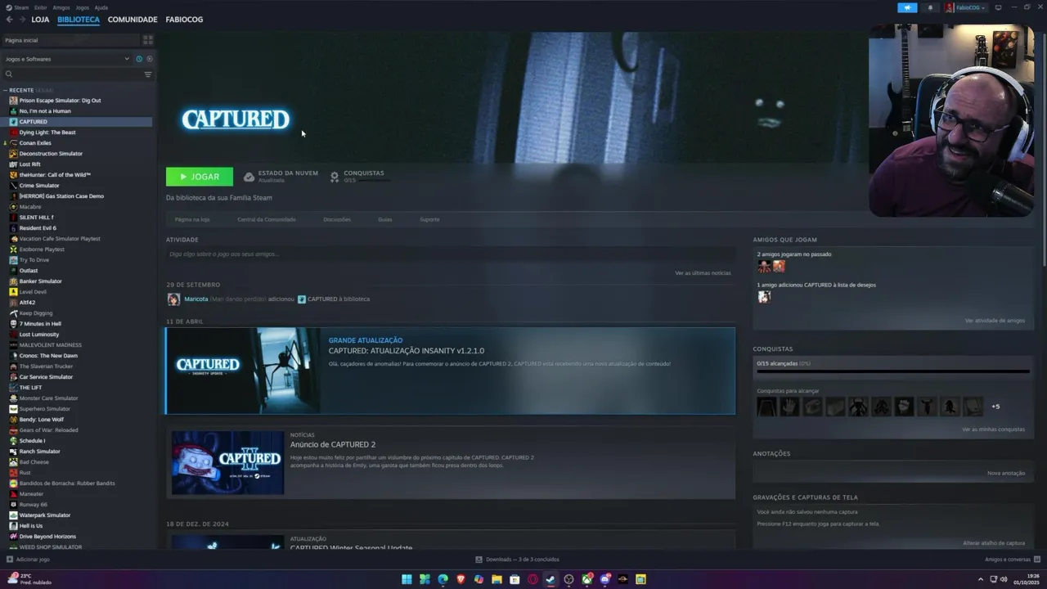
Task: Open the notifications bell icon
Action: [930, 7]
